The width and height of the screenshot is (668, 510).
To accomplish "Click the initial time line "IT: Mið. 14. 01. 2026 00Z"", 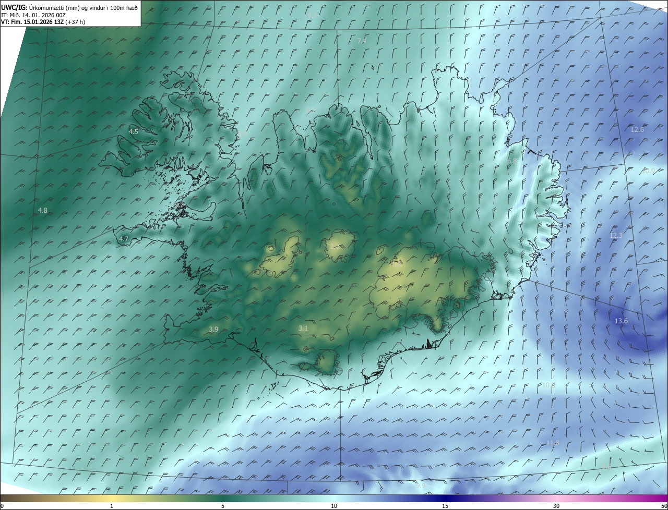I will (x=33, y=15).
